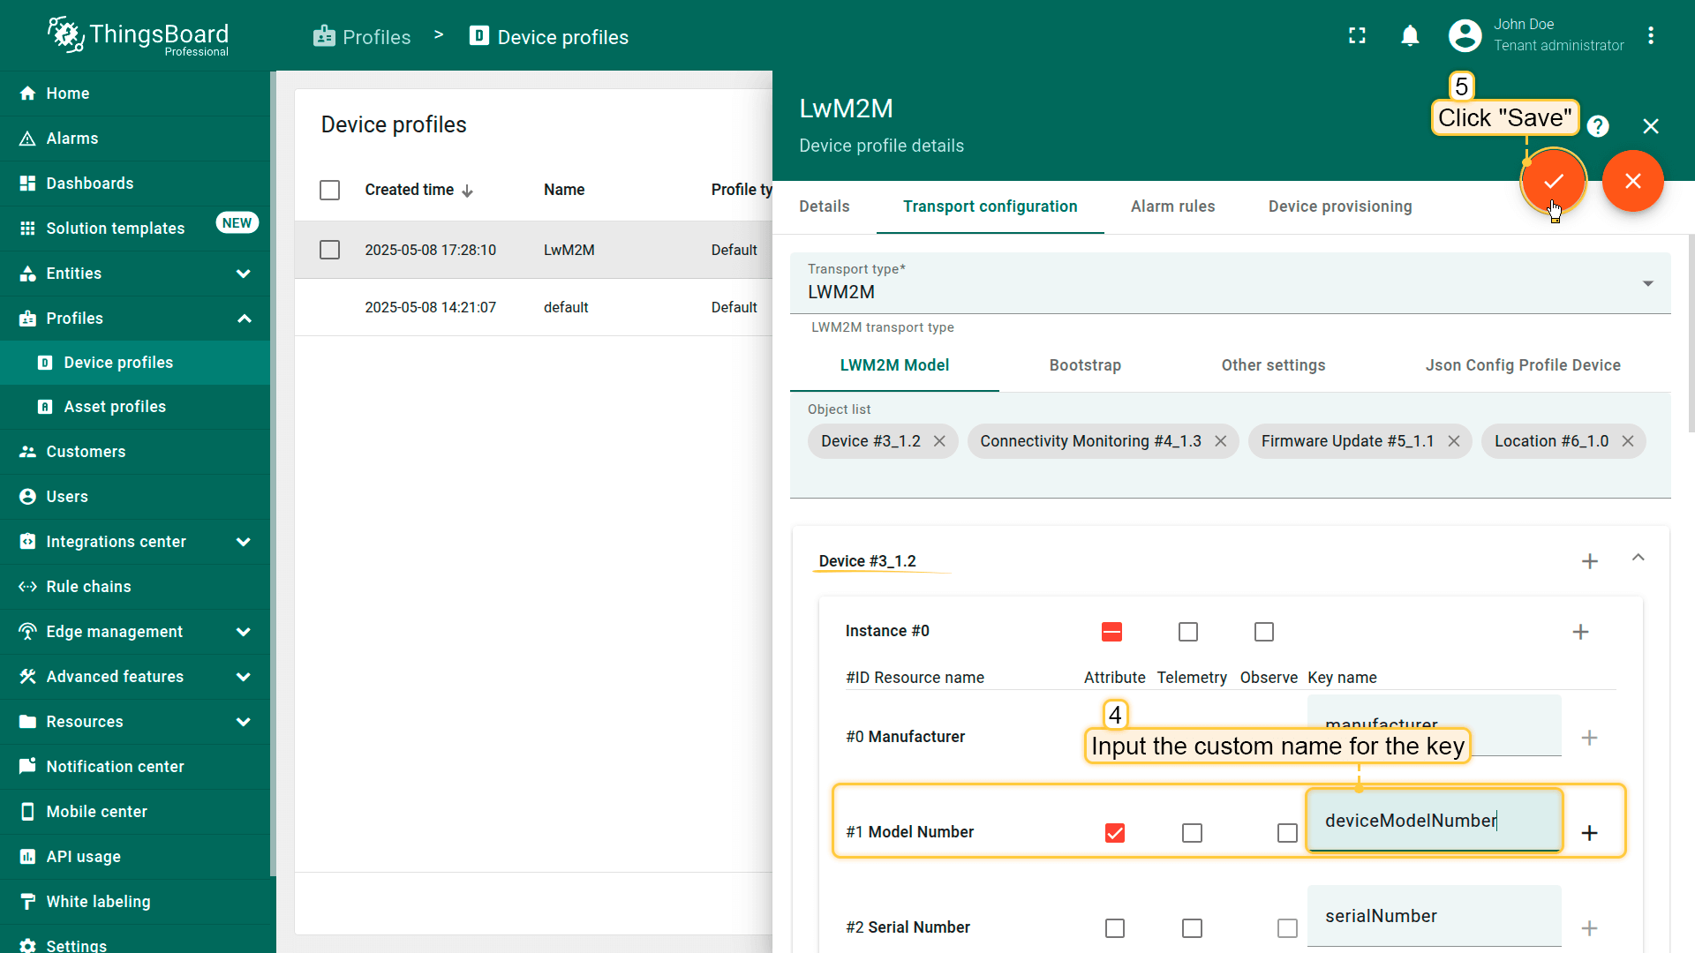Switch to the Alarm rules tab
This screenshot has height=953, width=1695.
point(1172,206)
